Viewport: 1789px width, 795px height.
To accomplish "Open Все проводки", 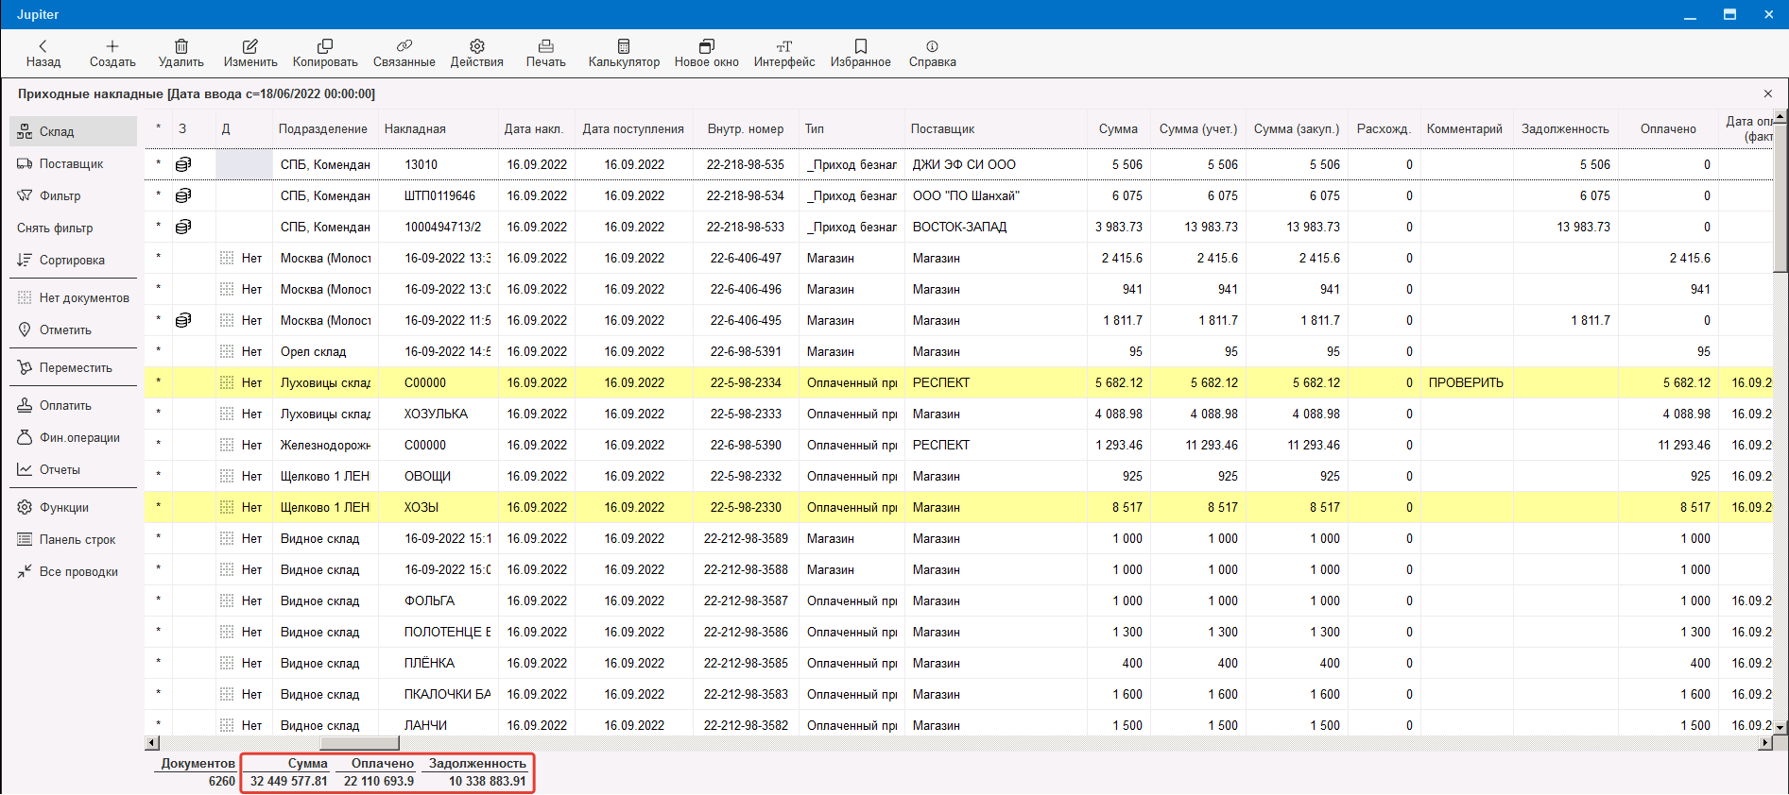I will click(x=73, y=571).
